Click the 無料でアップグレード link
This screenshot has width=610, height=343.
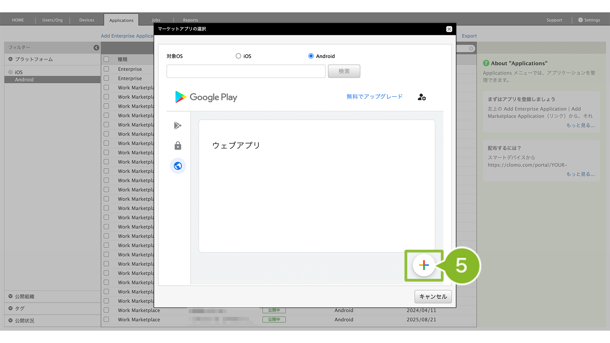374,97
